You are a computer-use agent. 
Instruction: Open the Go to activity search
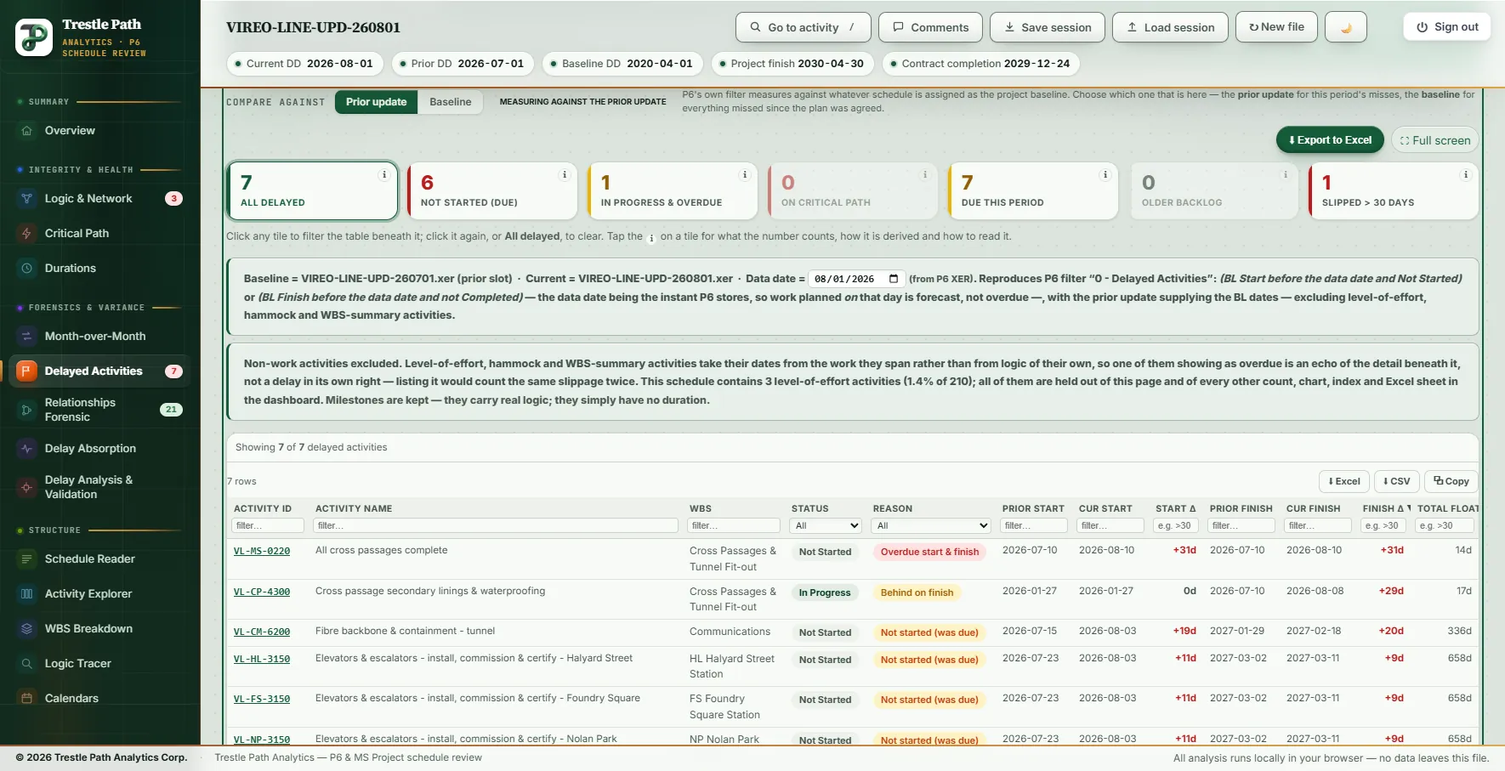[x=804, y=27]
